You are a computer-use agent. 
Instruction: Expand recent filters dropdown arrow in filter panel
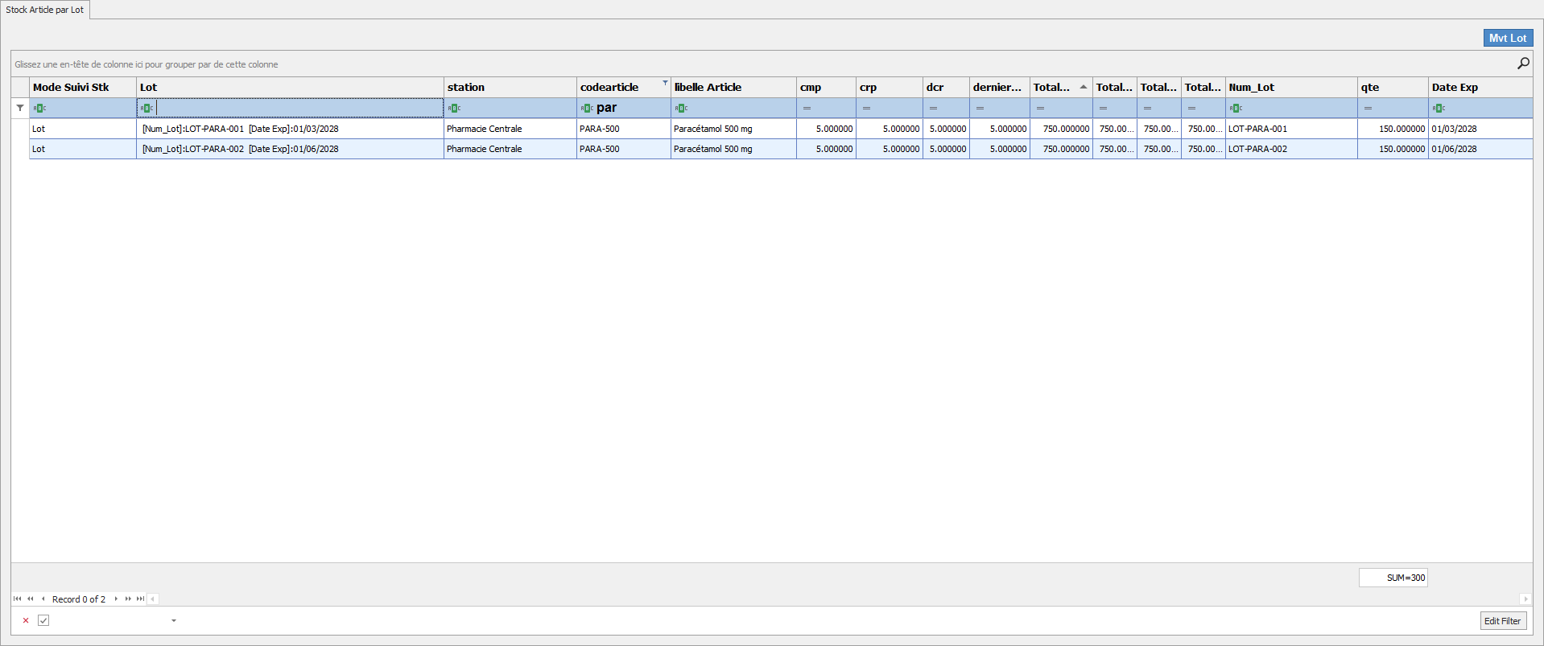point(174,620)
